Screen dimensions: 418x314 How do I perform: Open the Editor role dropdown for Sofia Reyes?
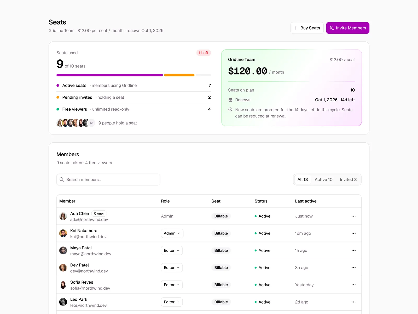[x=172, y=285]
